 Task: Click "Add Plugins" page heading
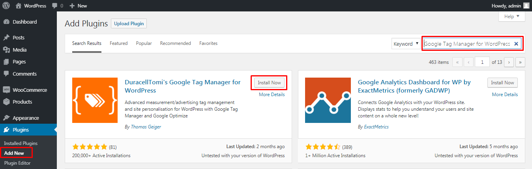(86, 24)
